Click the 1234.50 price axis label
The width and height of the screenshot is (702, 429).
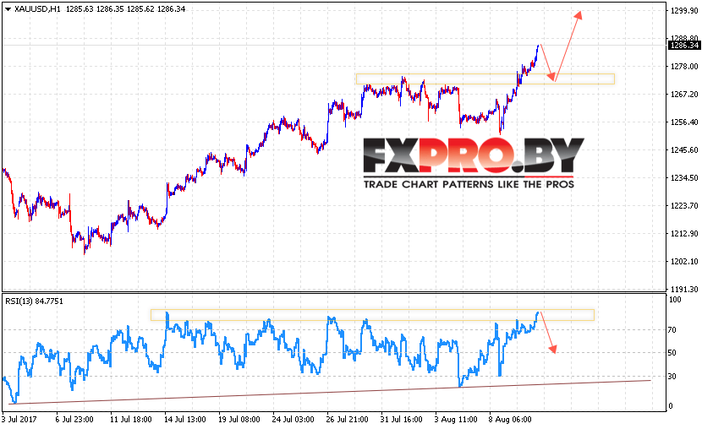point(684,178)
